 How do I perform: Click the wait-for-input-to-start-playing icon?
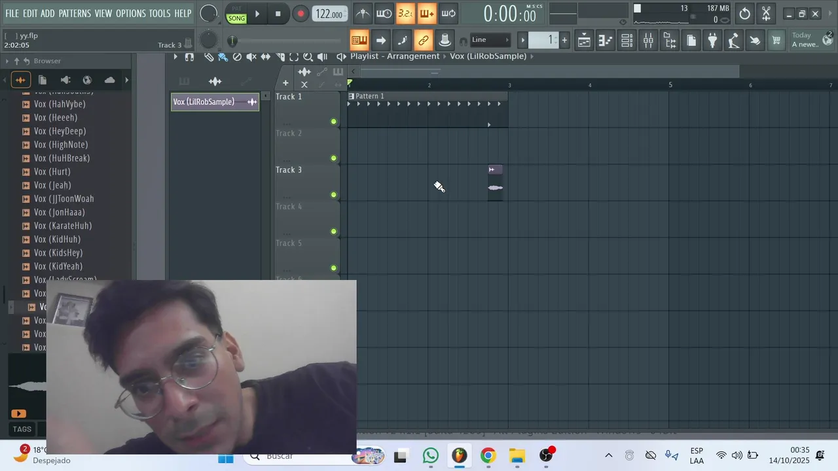point(384,14)
